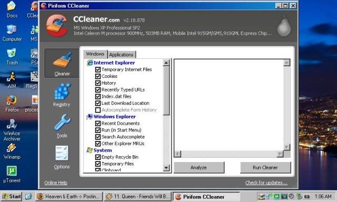This screenshot has height=202, width=337.
Task: Click the Analyze button
Action: (199, 167)
